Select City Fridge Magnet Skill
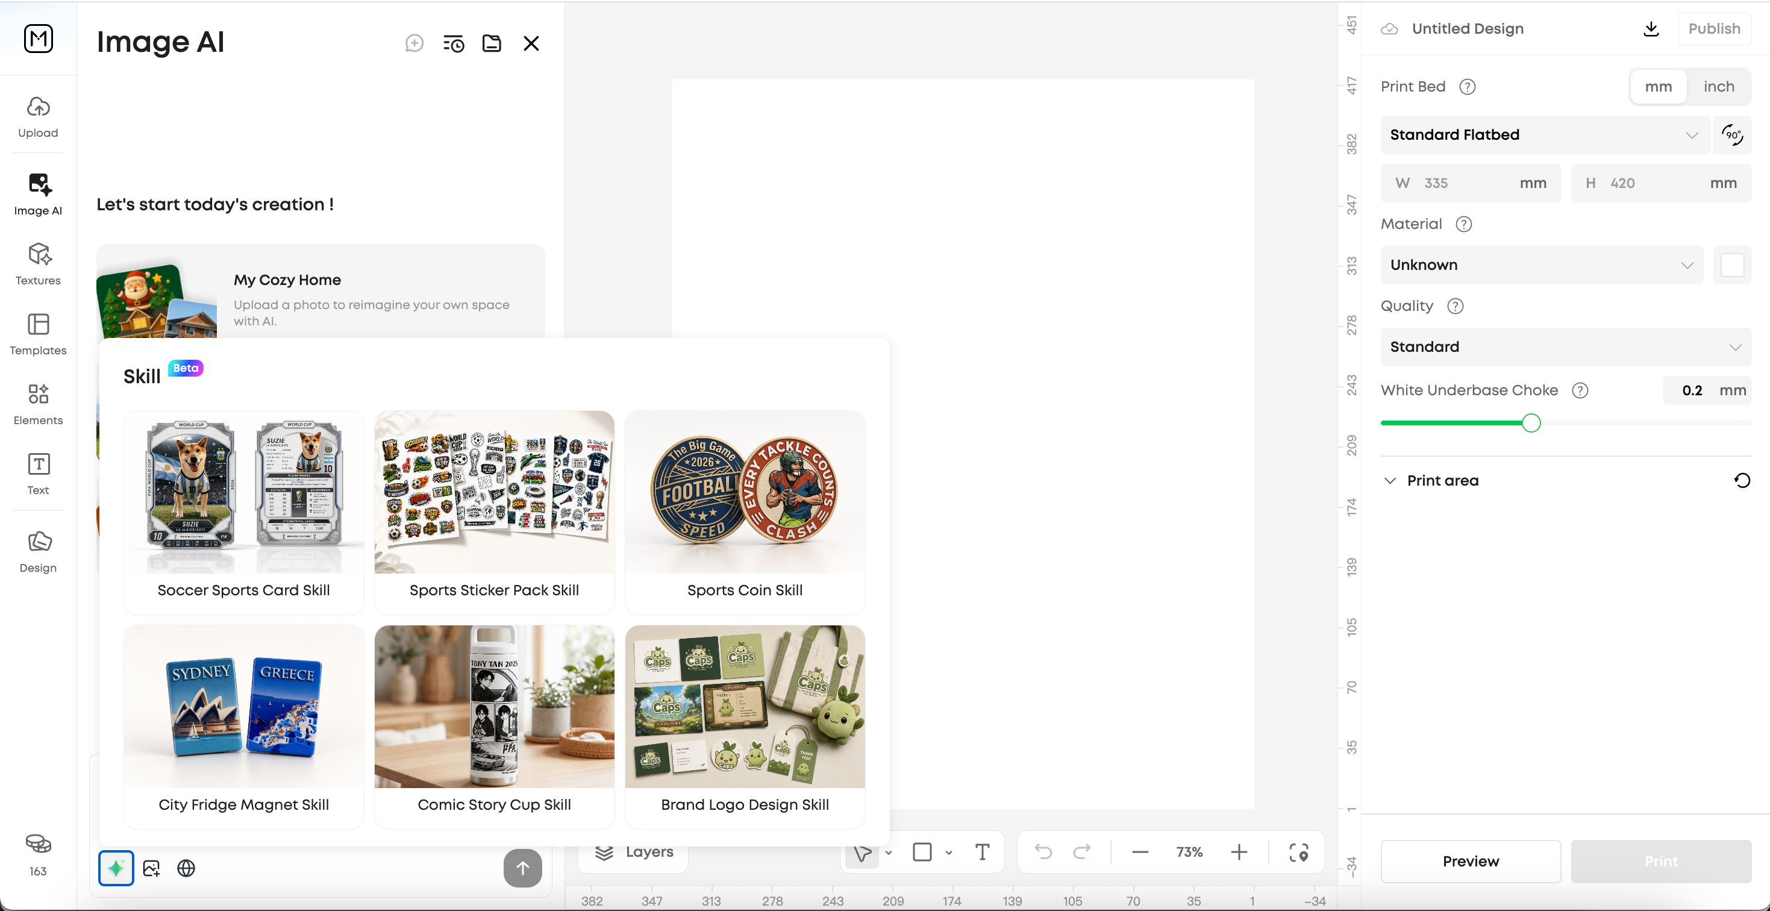 point(243,726)
